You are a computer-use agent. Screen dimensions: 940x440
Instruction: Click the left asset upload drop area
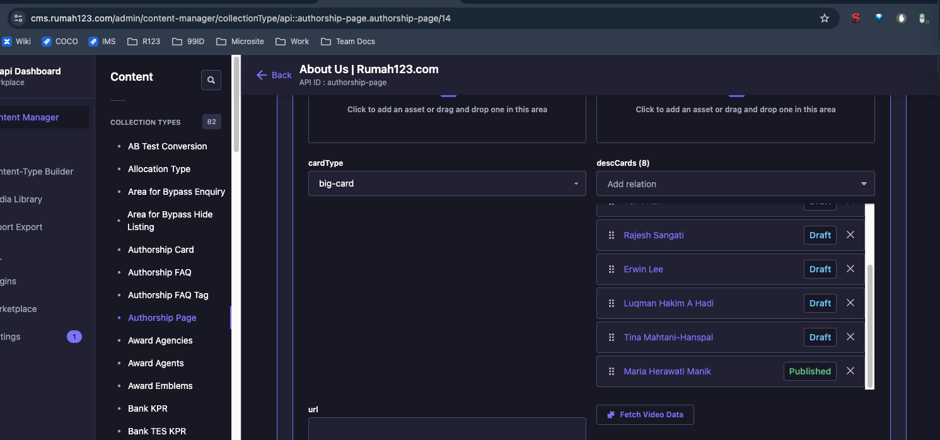pyautogui.click(x=447, y=119)
